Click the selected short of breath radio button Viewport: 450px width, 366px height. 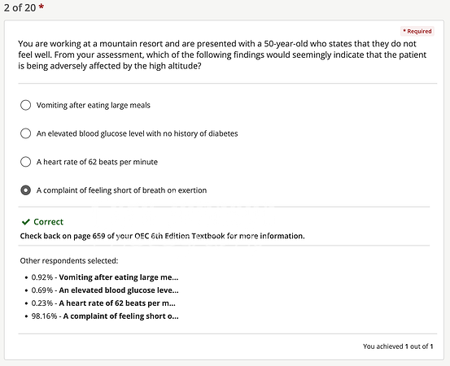click(x=25, y=190)
